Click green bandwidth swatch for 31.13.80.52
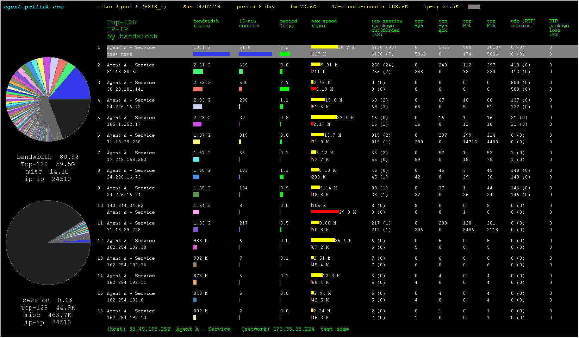 [x=198, y=72]
